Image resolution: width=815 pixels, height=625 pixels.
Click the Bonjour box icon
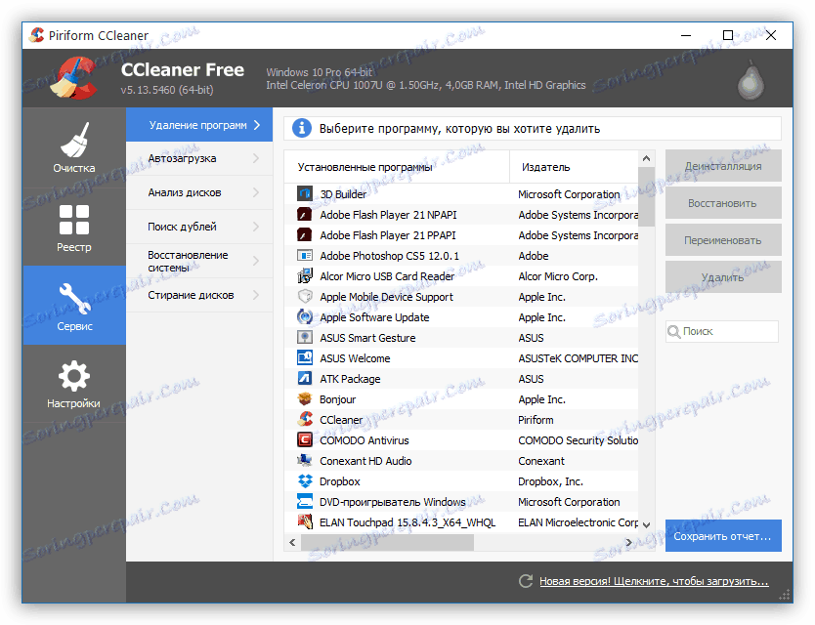(x=305, y=399)
